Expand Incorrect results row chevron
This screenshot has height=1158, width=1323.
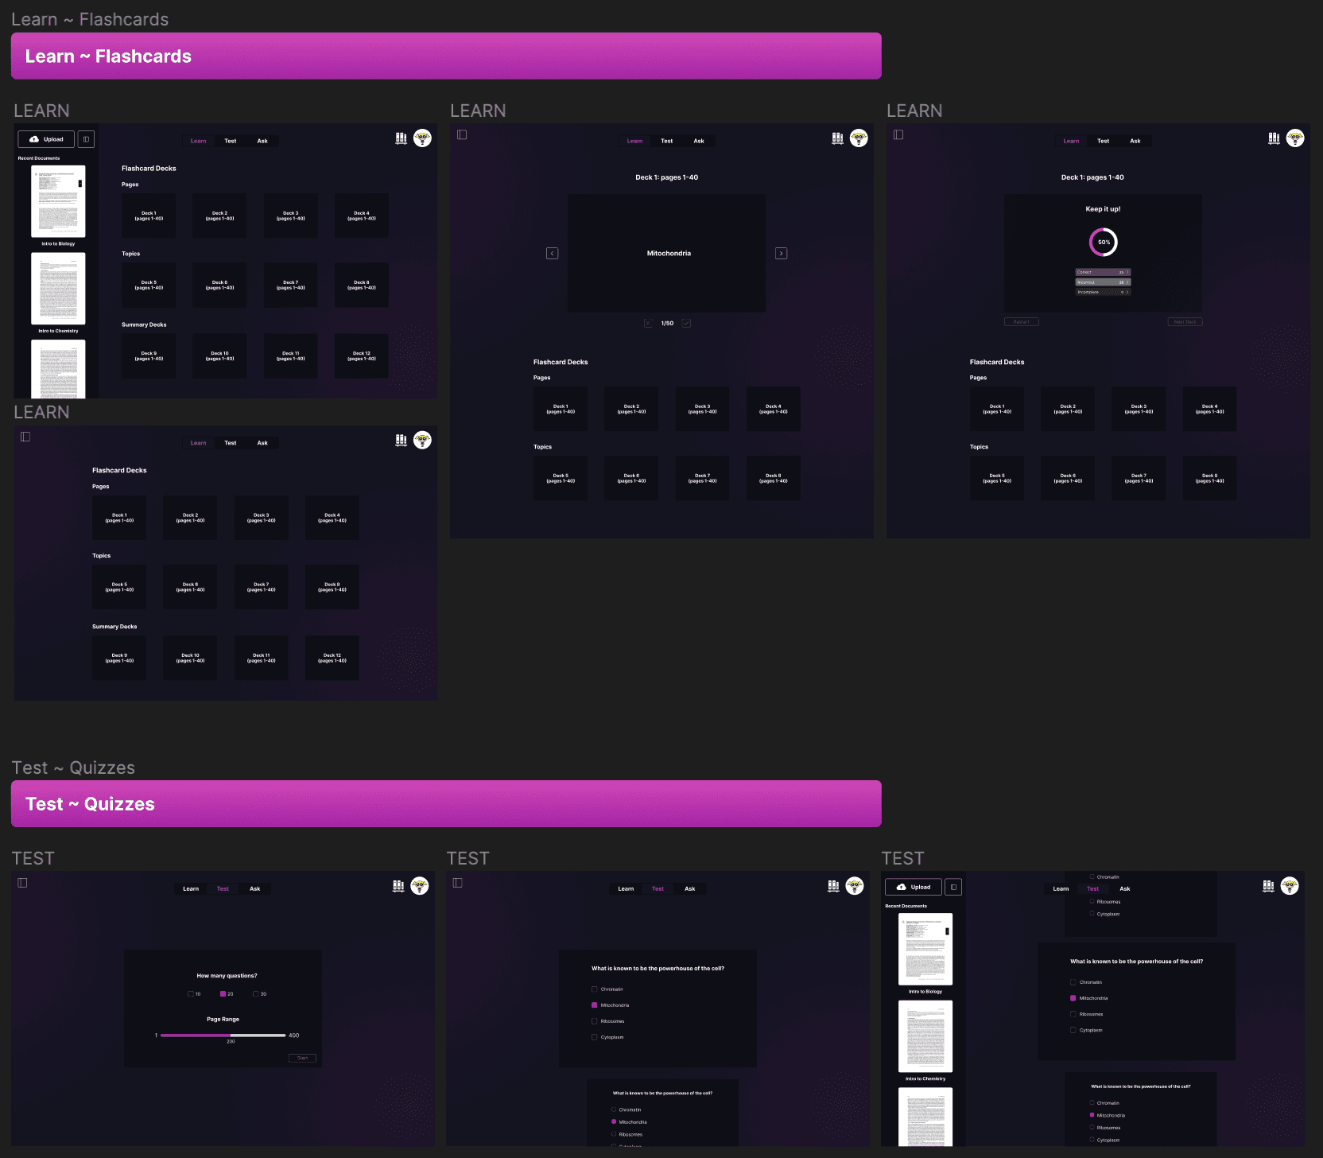coord(1127,282)
